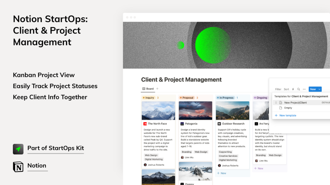Open the Osprey card image
Image resolution: width=330 pixels, height=185 pixels.
[x=195, y=171]
